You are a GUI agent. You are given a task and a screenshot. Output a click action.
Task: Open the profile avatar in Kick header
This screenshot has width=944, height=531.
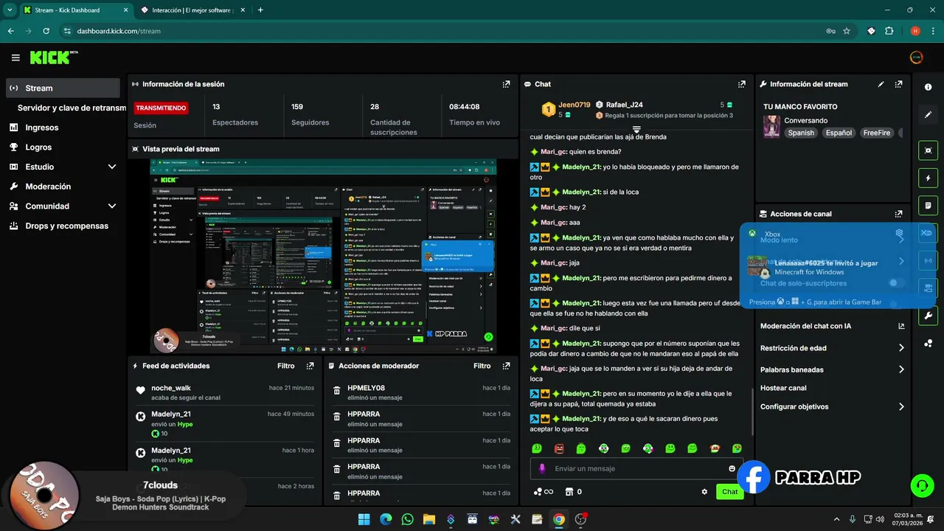click(x=916, y=58)
